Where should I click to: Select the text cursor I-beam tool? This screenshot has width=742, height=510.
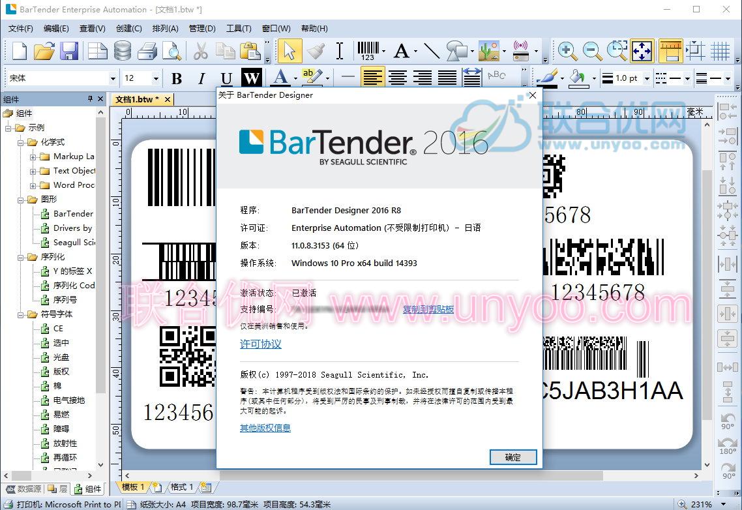(339, 51)
